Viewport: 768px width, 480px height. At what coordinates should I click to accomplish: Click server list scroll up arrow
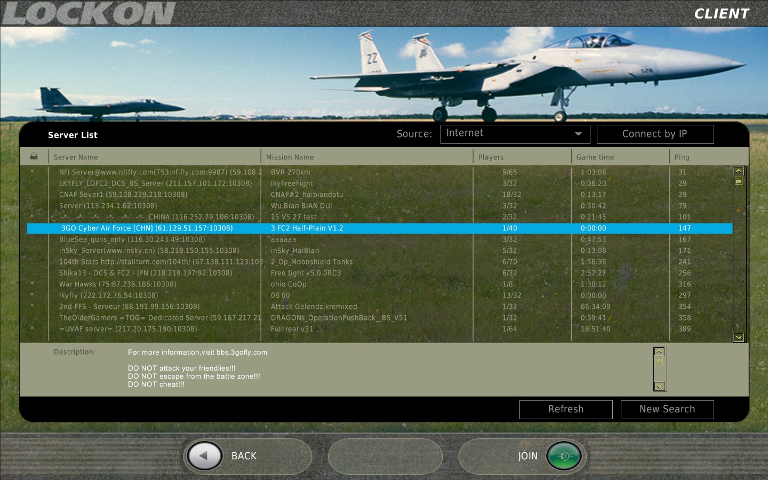(739, 171)
